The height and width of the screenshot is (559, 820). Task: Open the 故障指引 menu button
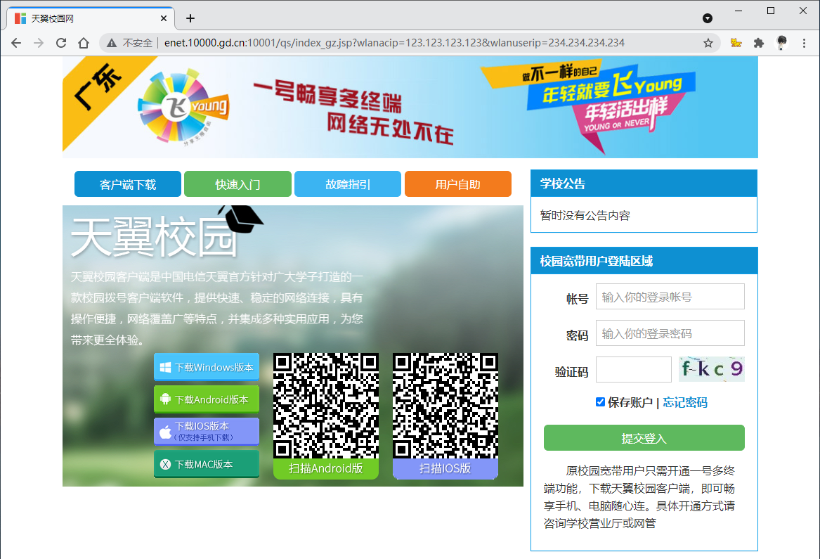pos(348,184)
